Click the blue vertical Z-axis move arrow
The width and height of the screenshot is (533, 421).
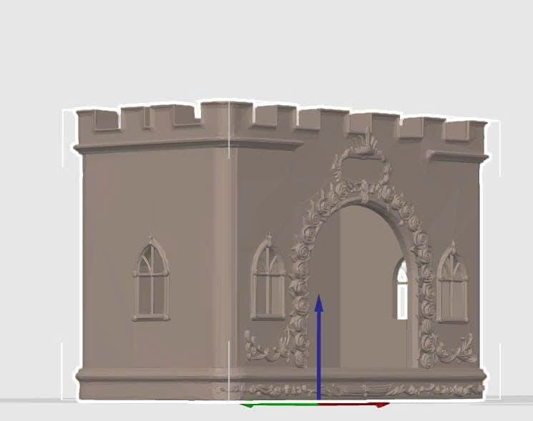pyautogui.click(x=318, y=347)
